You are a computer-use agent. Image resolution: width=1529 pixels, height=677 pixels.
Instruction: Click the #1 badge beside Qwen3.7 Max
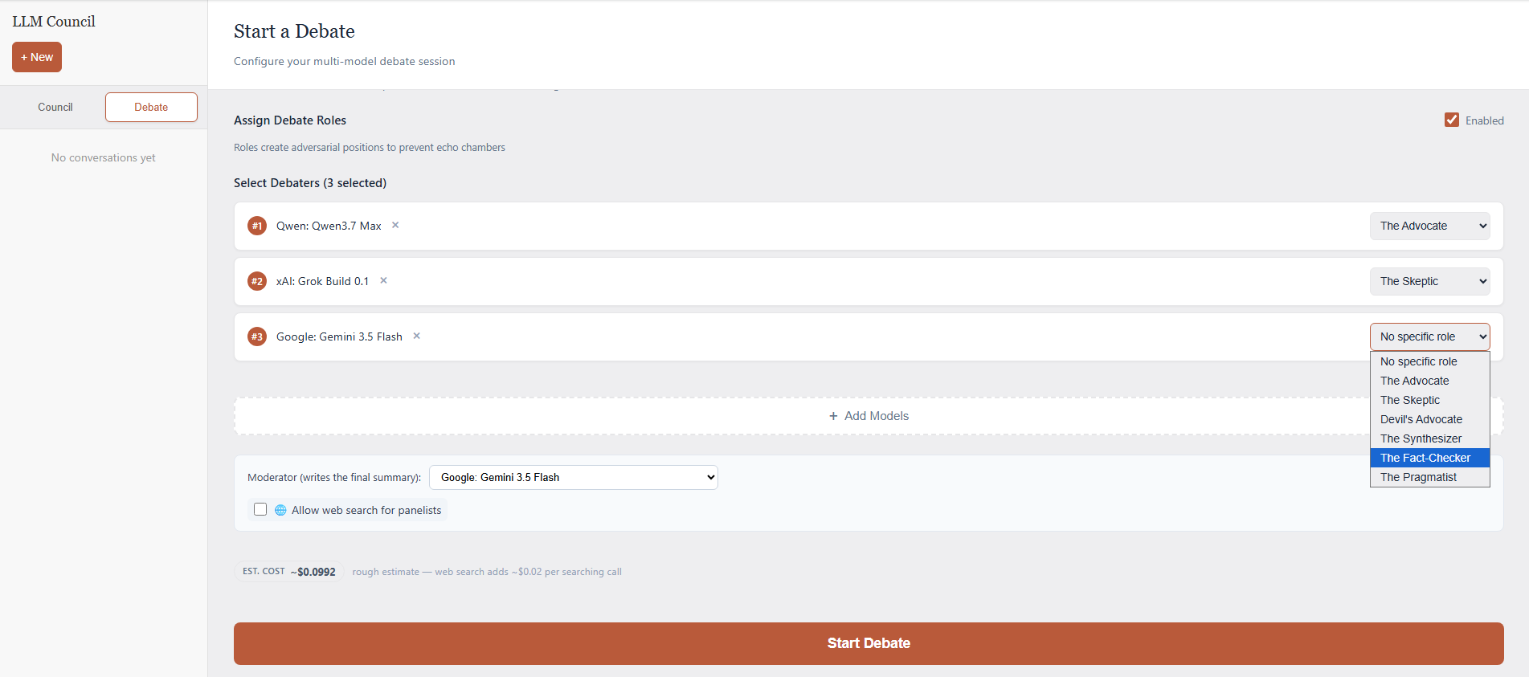click(257, 226)
